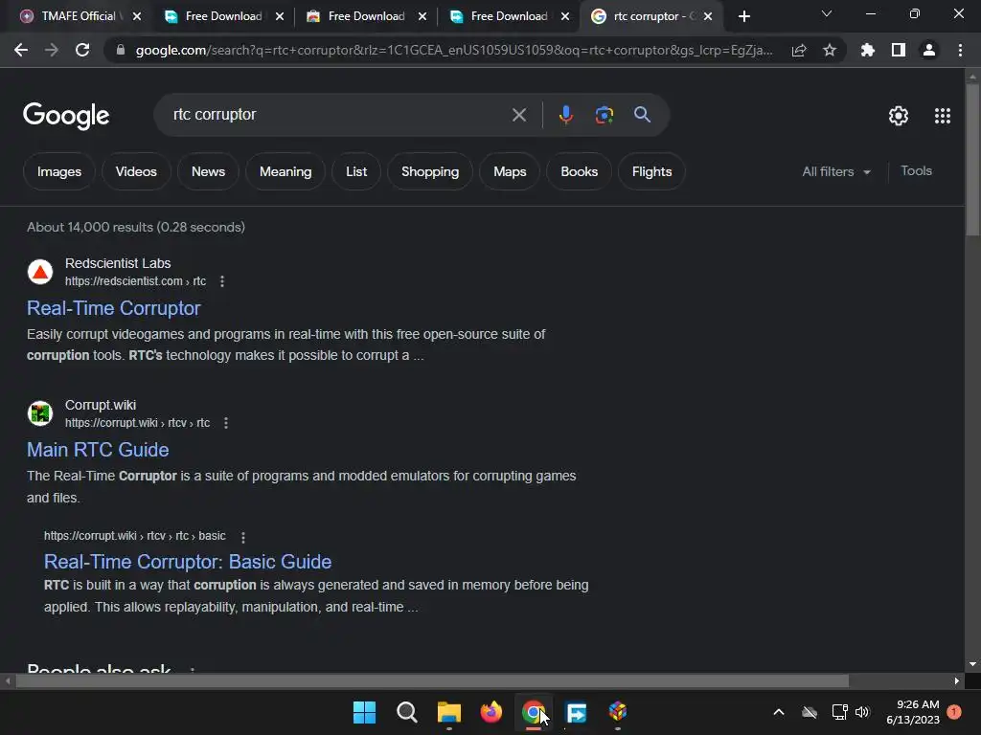The height and width of the screenshot is (735, 981).
Task: Clear the search box text
Action: [518, 115]
